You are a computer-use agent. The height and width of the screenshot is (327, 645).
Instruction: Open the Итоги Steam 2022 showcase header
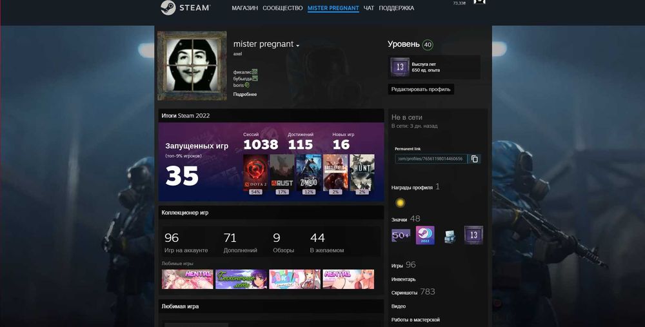[x=271, y=115]
